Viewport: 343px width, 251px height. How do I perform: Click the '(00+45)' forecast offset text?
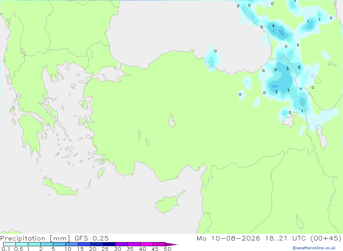(326, 238)
